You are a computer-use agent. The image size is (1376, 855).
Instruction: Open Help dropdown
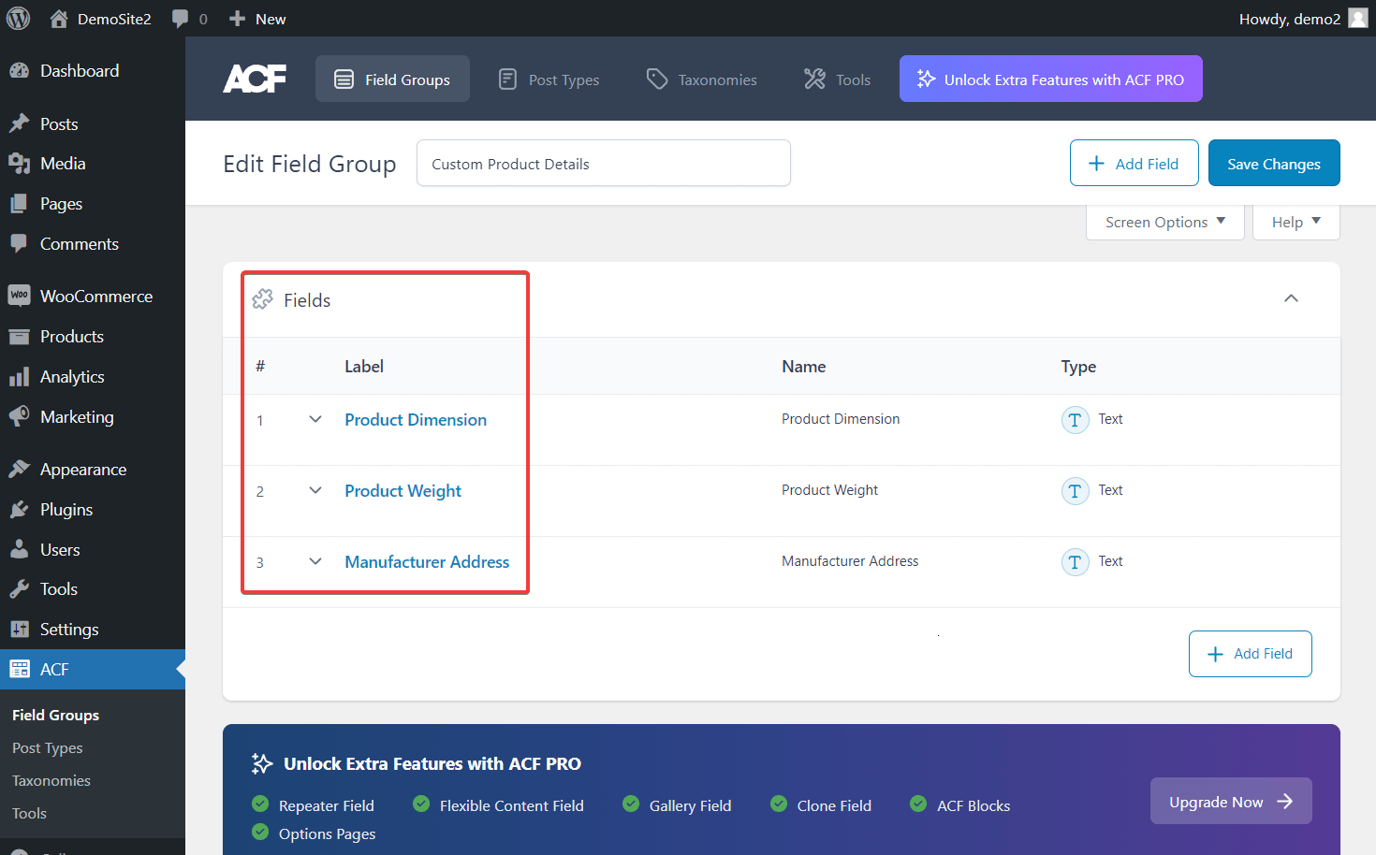tap(1295, 222)
